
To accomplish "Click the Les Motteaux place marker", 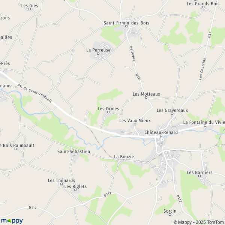I will point(146,97).
